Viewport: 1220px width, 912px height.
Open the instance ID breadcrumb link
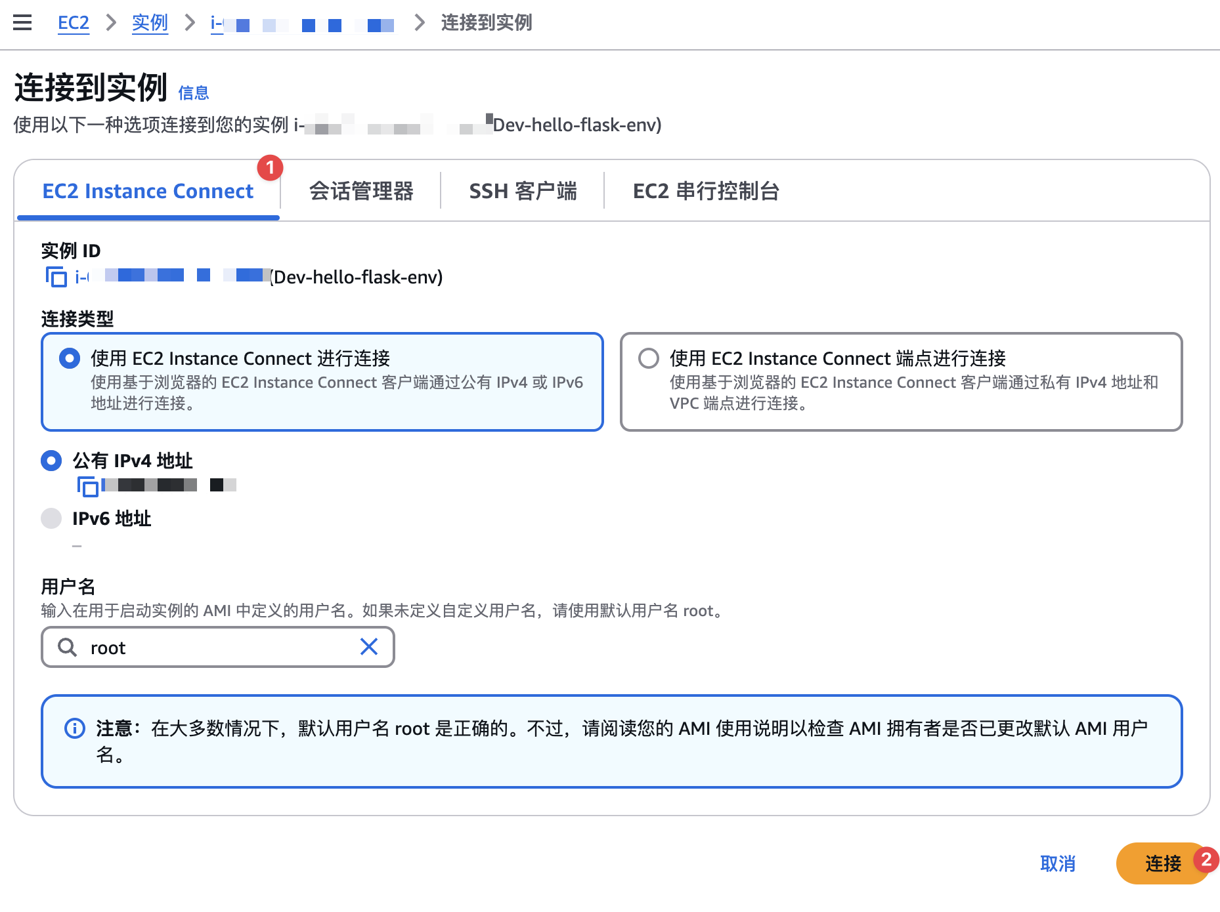click(302, 24)
